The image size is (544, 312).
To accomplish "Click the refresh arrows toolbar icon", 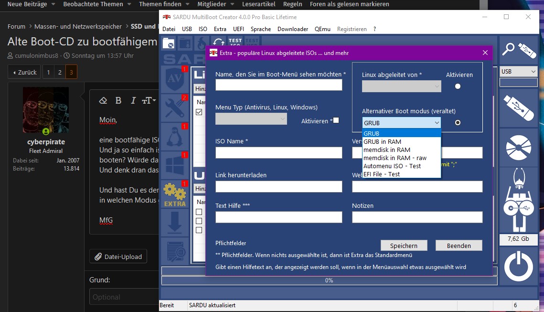I will [218, 43].
